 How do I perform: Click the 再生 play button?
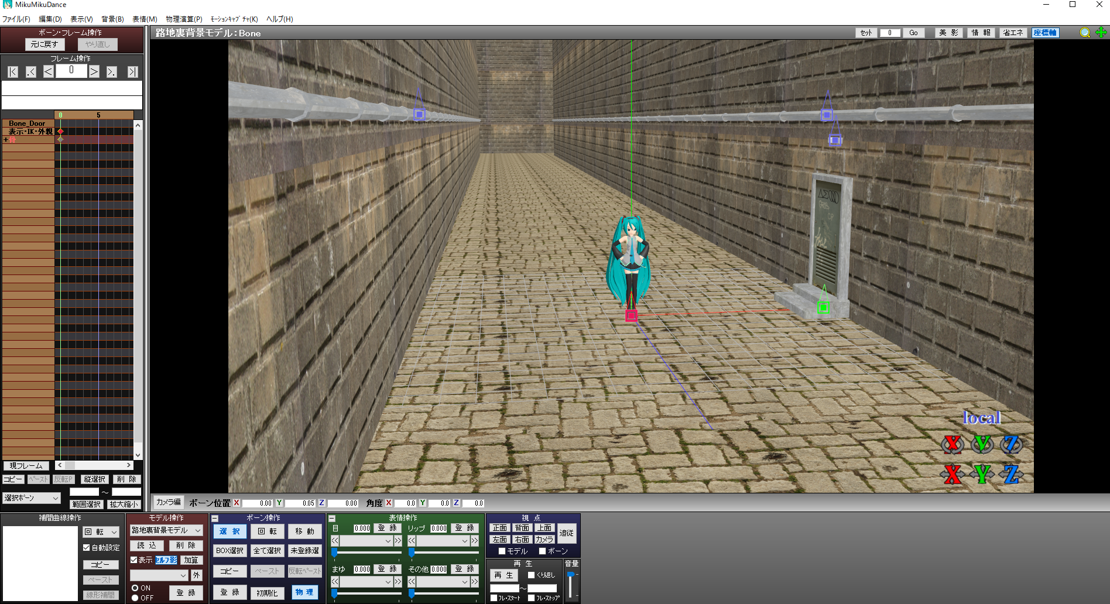(x=504, y=575)
